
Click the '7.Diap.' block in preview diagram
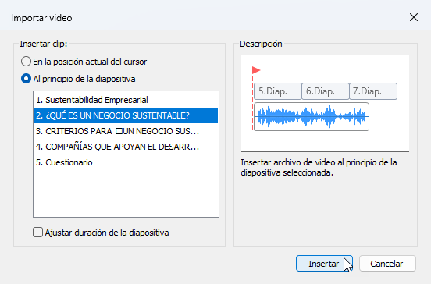point(373,91)
